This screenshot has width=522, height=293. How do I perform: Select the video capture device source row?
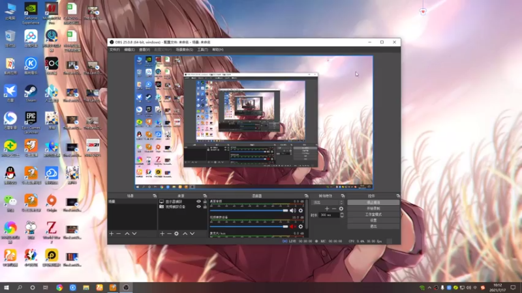coord(183,206)
